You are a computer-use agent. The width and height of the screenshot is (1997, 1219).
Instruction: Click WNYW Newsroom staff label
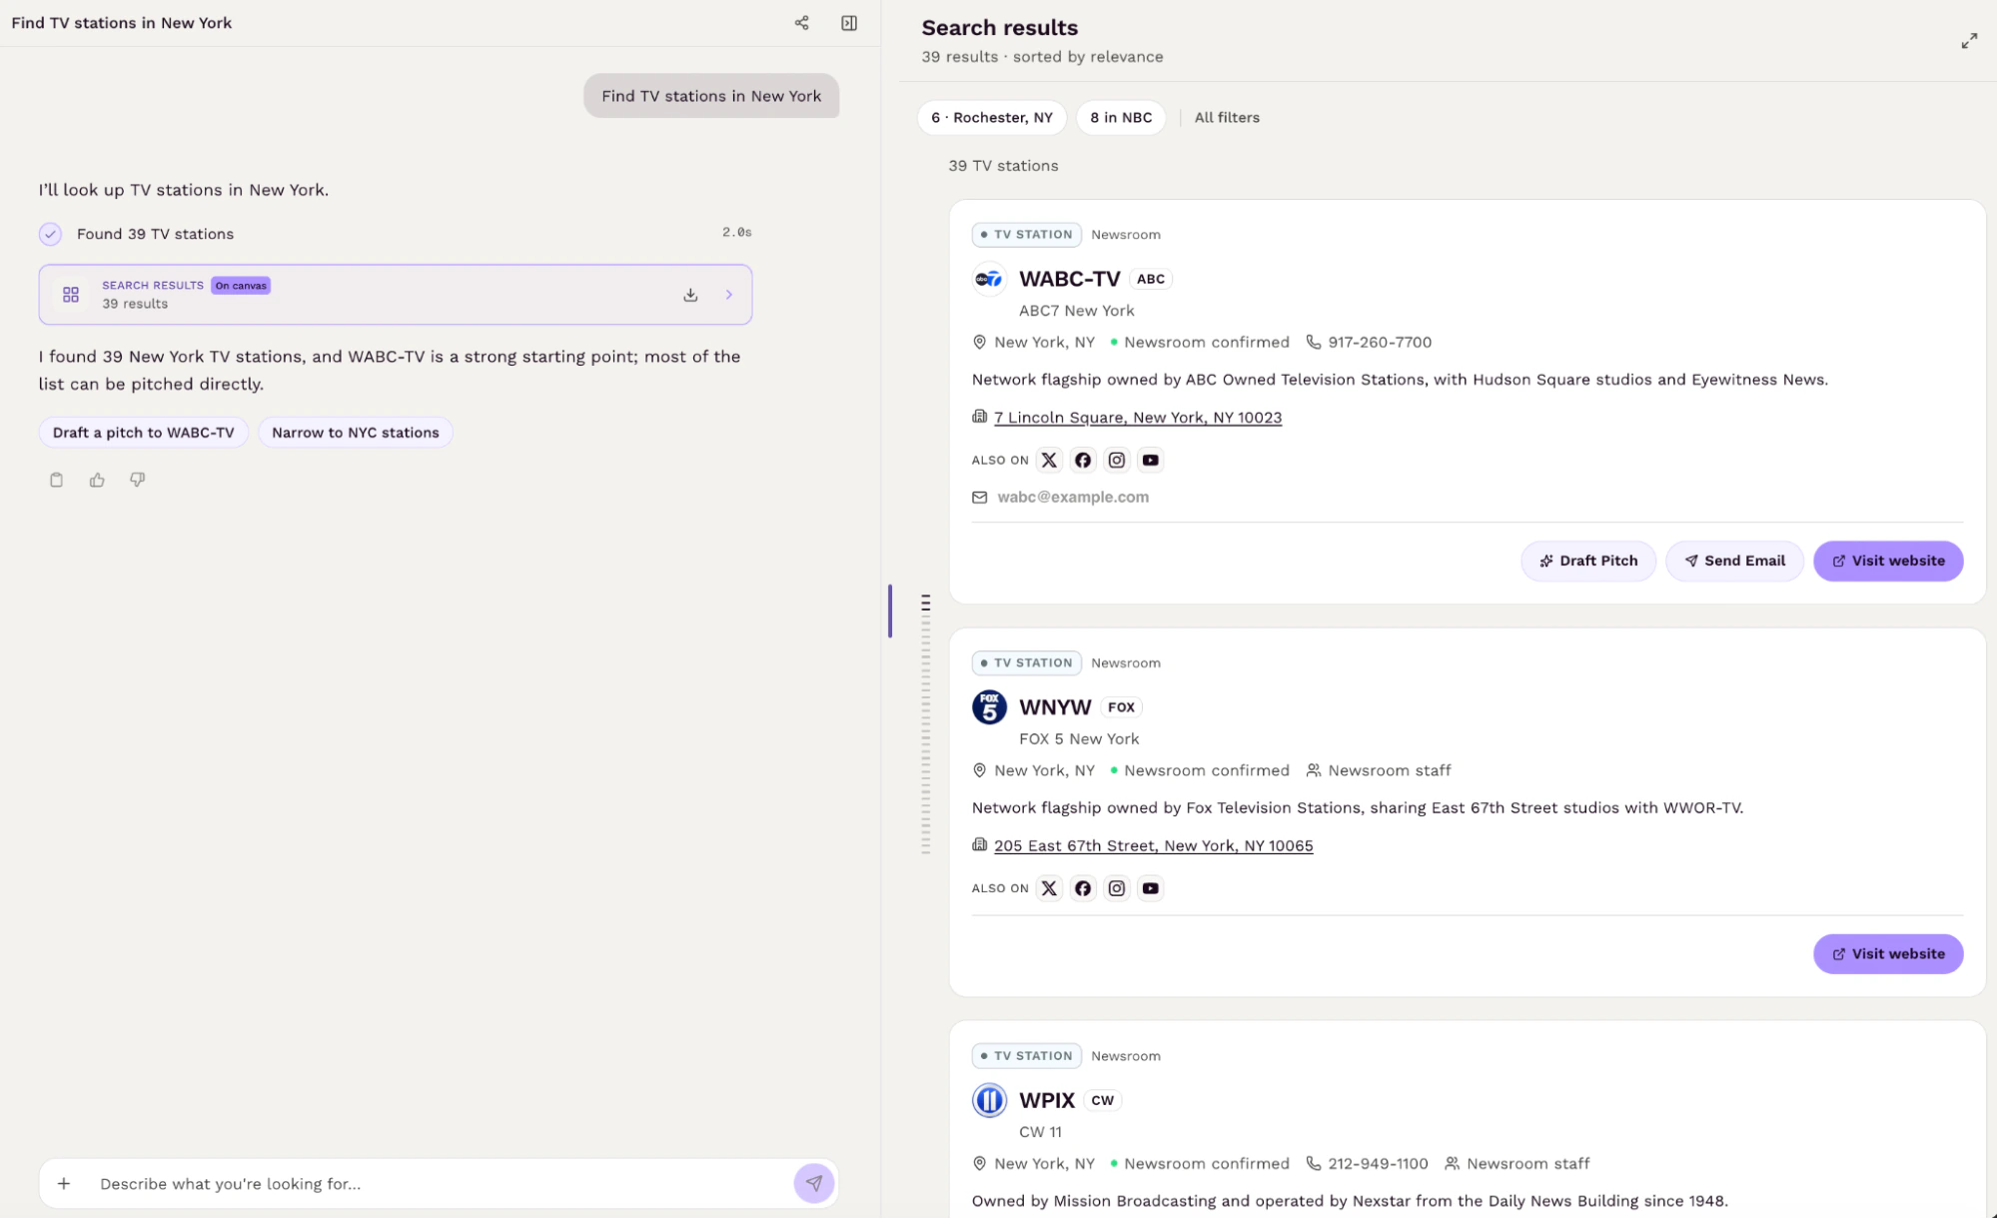coord(1389,770)
